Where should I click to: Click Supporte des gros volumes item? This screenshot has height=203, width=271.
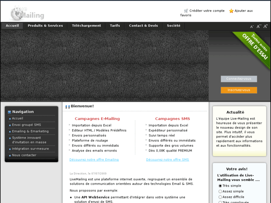coord(171,146)
